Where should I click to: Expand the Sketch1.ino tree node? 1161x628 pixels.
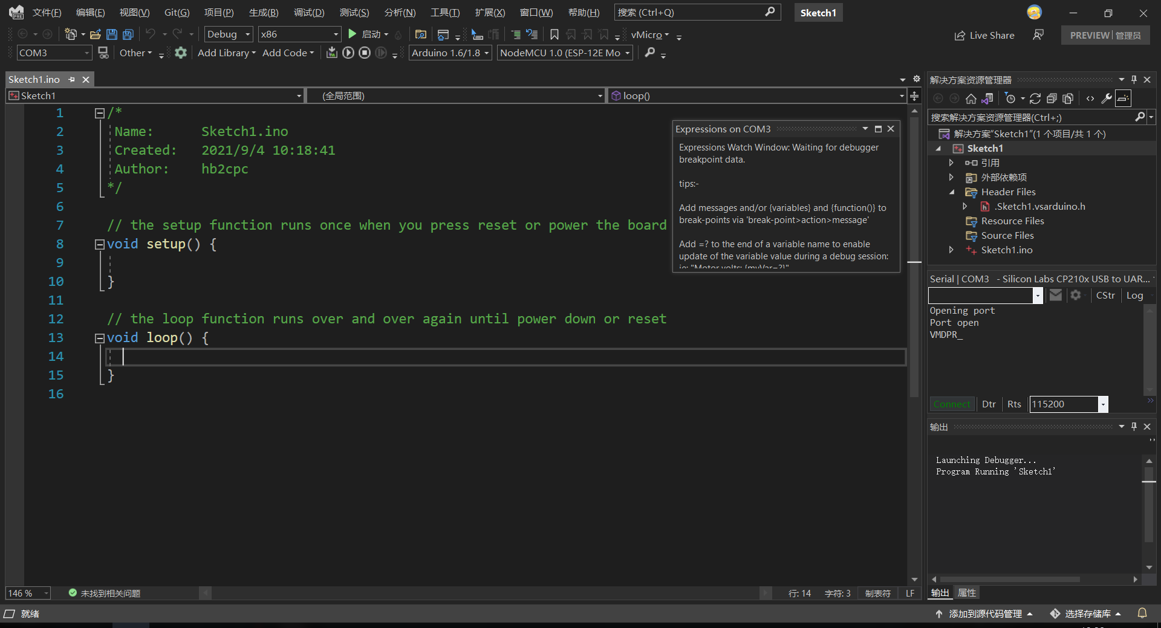(x=951, y=250)
